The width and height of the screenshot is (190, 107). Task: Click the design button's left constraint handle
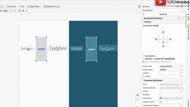pyautogui.click(x=36, y=49)
